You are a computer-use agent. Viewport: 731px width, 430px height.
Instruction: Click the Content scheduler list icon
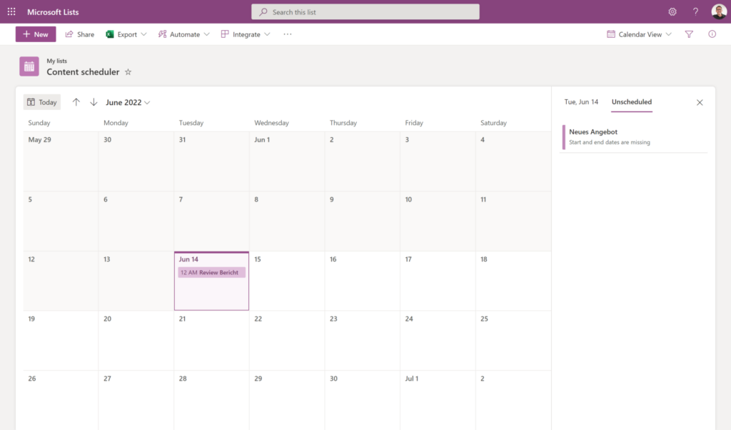click(29, 66)
